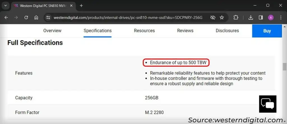The height and width of the screenshot is (124, 287).
Task: Click the '256GB' capacity value
Action: click(x=152, y=98)
